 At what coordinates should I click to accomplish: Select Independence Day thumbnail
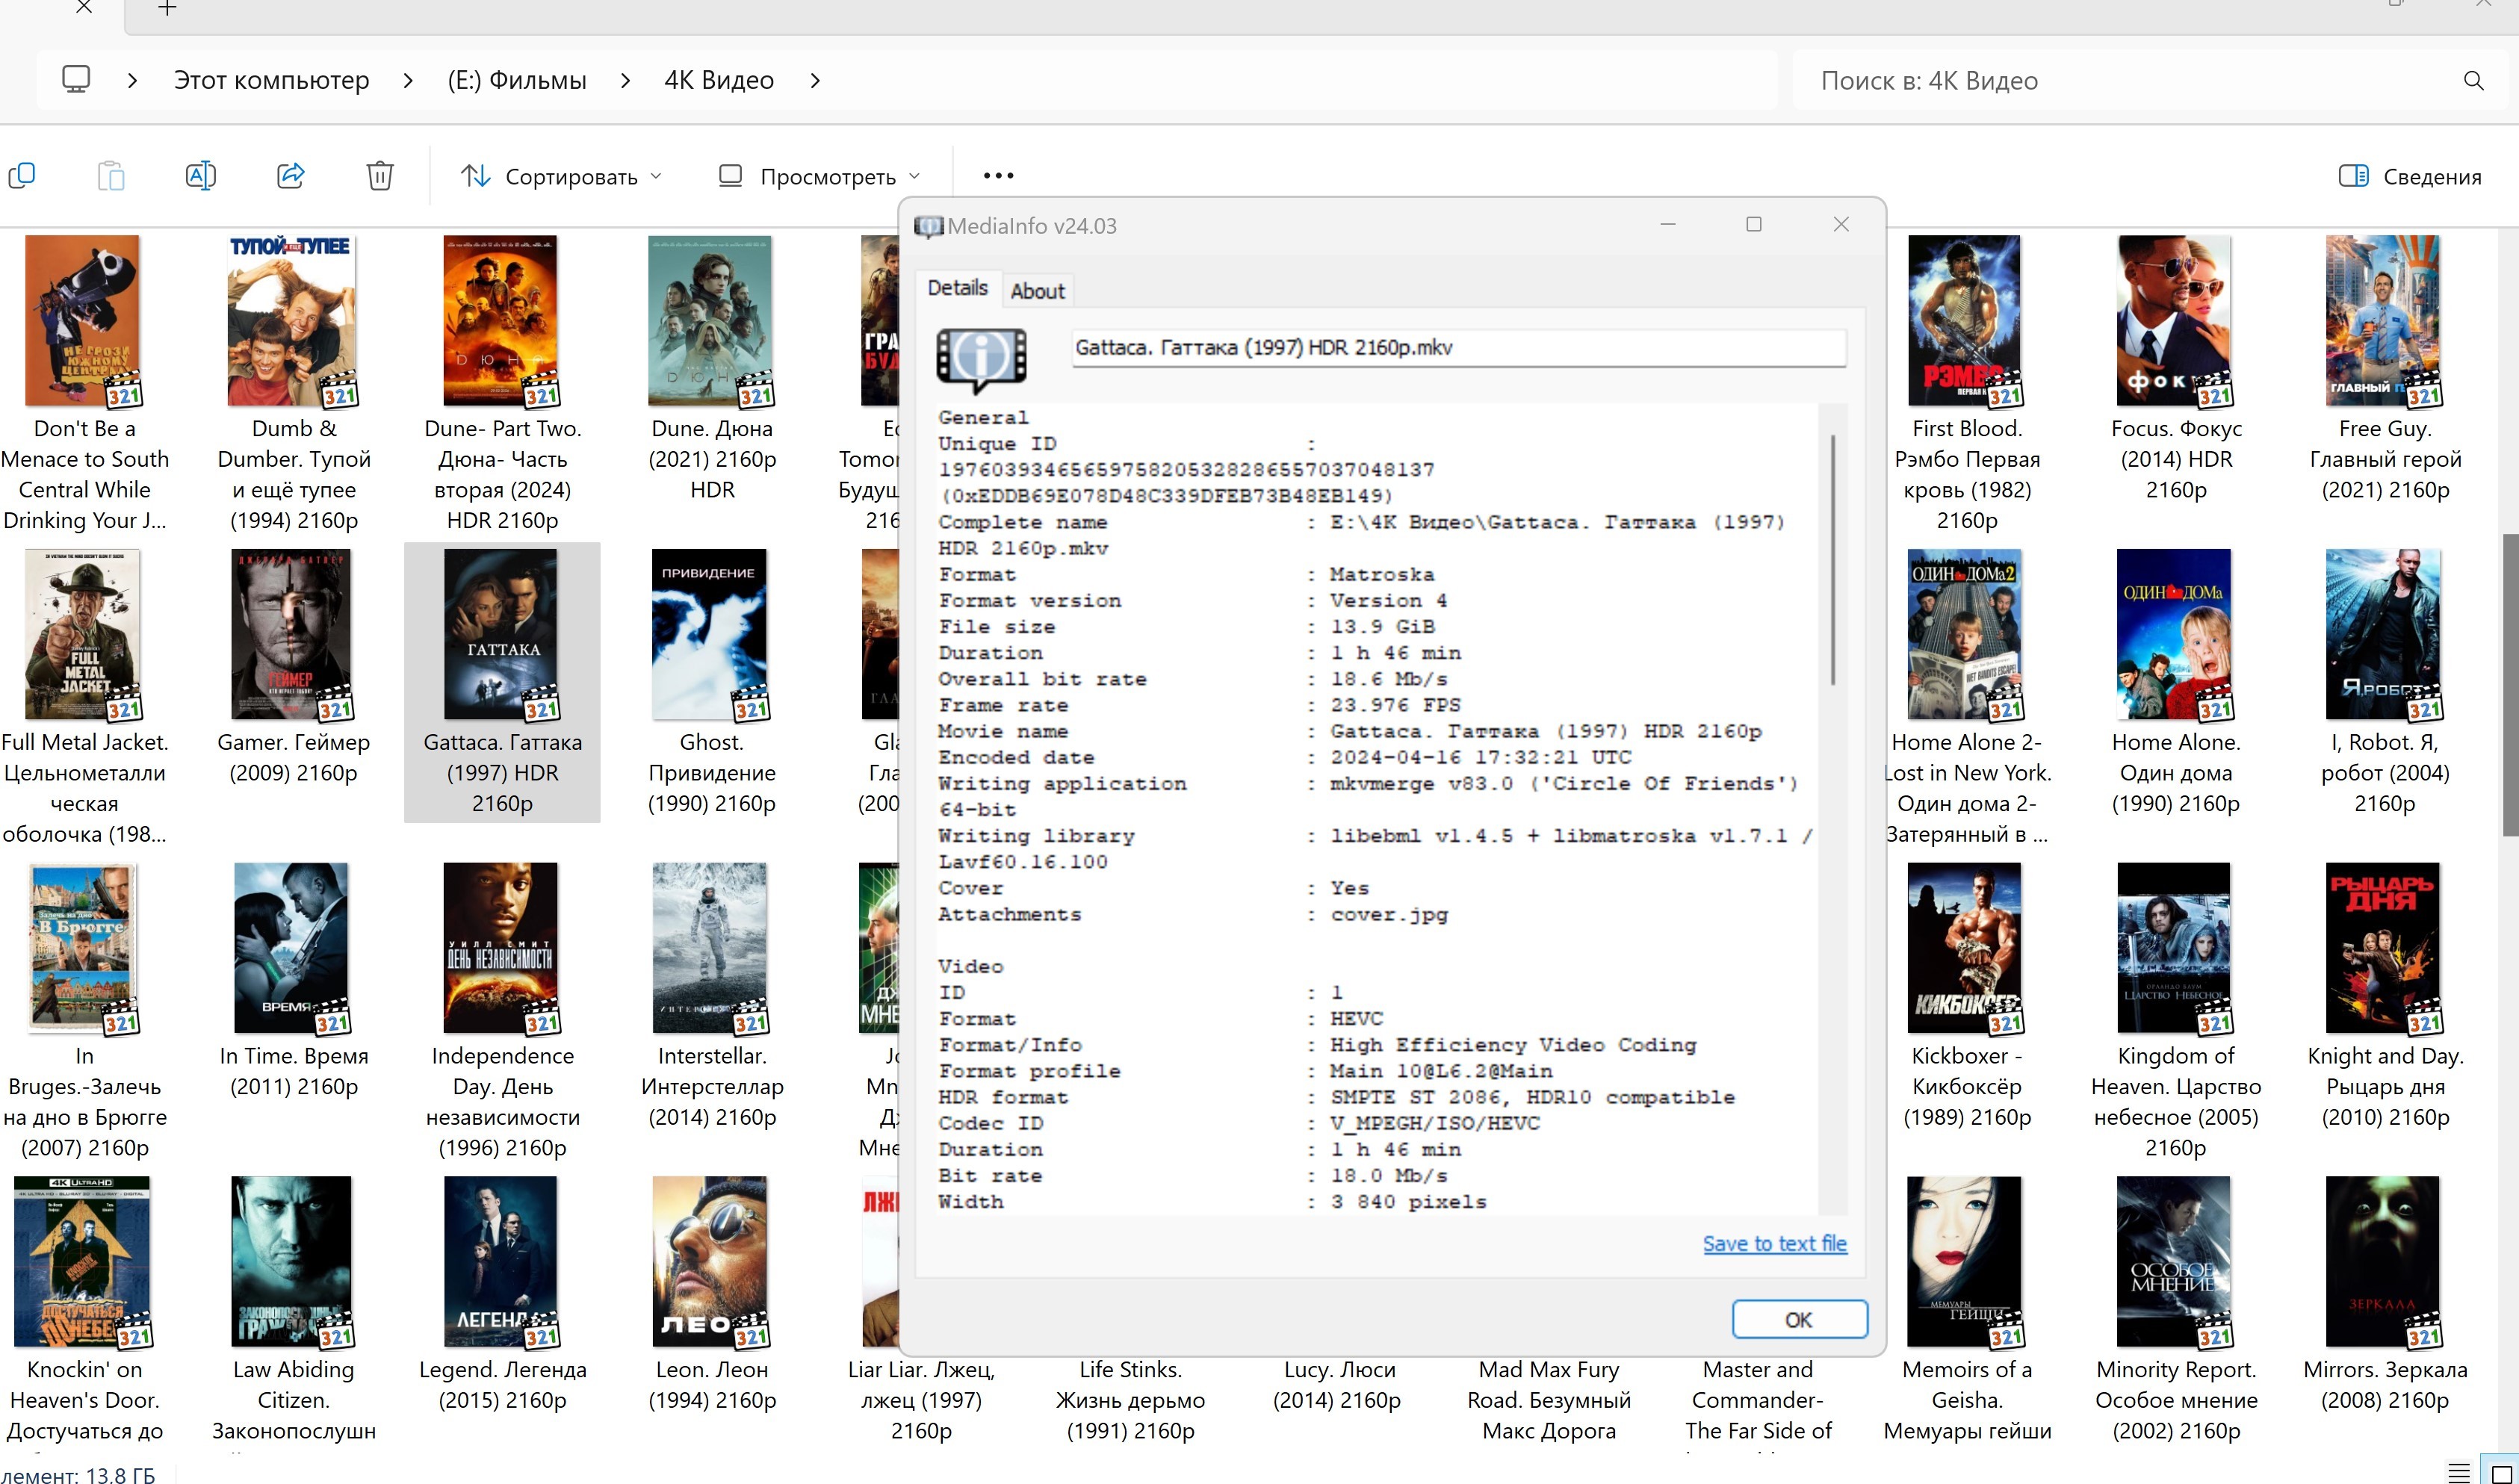tap(502, 948)
